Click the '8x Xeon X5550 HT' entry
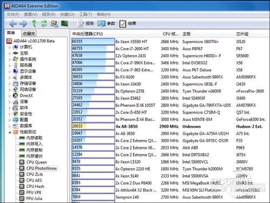The height and width of the screenshot is (203, 270). click(x=131, y=42)
